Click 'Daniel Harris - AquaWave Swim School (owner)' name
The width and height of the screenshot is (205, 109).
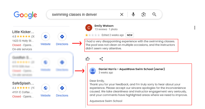[132, 69]
